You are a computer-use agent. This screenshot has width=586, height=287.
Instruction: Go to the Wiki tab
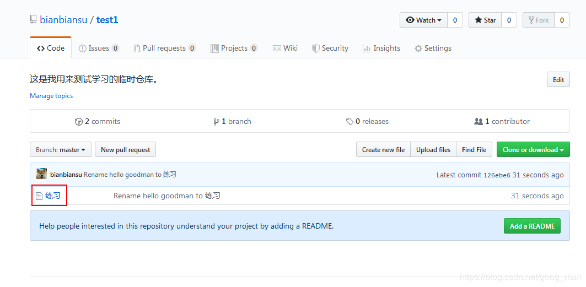coord(285,48)
